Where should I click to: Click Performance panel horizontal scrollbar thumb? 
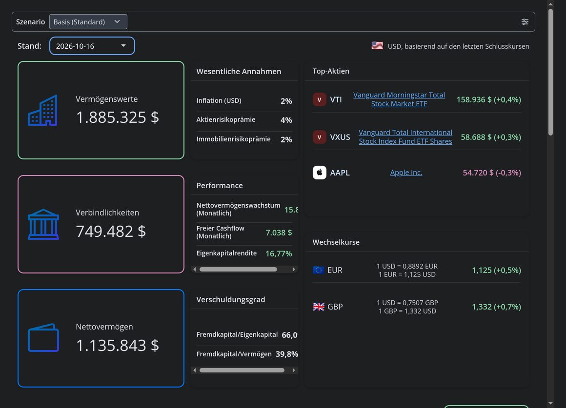[x=238, y=269]
